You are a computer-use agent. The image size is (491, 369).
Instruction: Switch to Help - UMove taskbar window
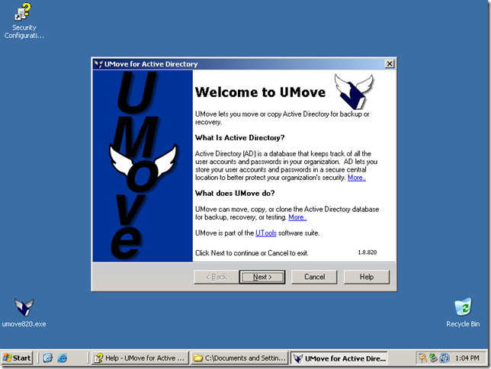point(140,358)
